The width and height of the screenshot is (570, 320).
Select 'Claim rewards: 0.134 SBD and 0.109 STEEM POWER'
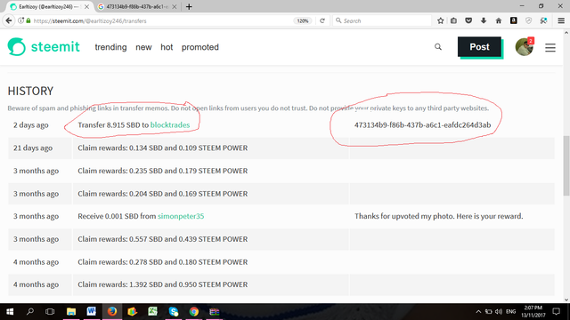pyautogui.click(x=162, y=148)
